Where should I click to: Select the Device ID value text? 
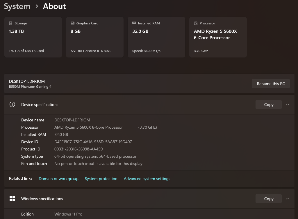click(x=93, y=142)
